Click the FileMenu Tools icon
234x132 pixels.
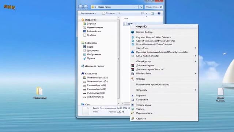tap(132, 73)
